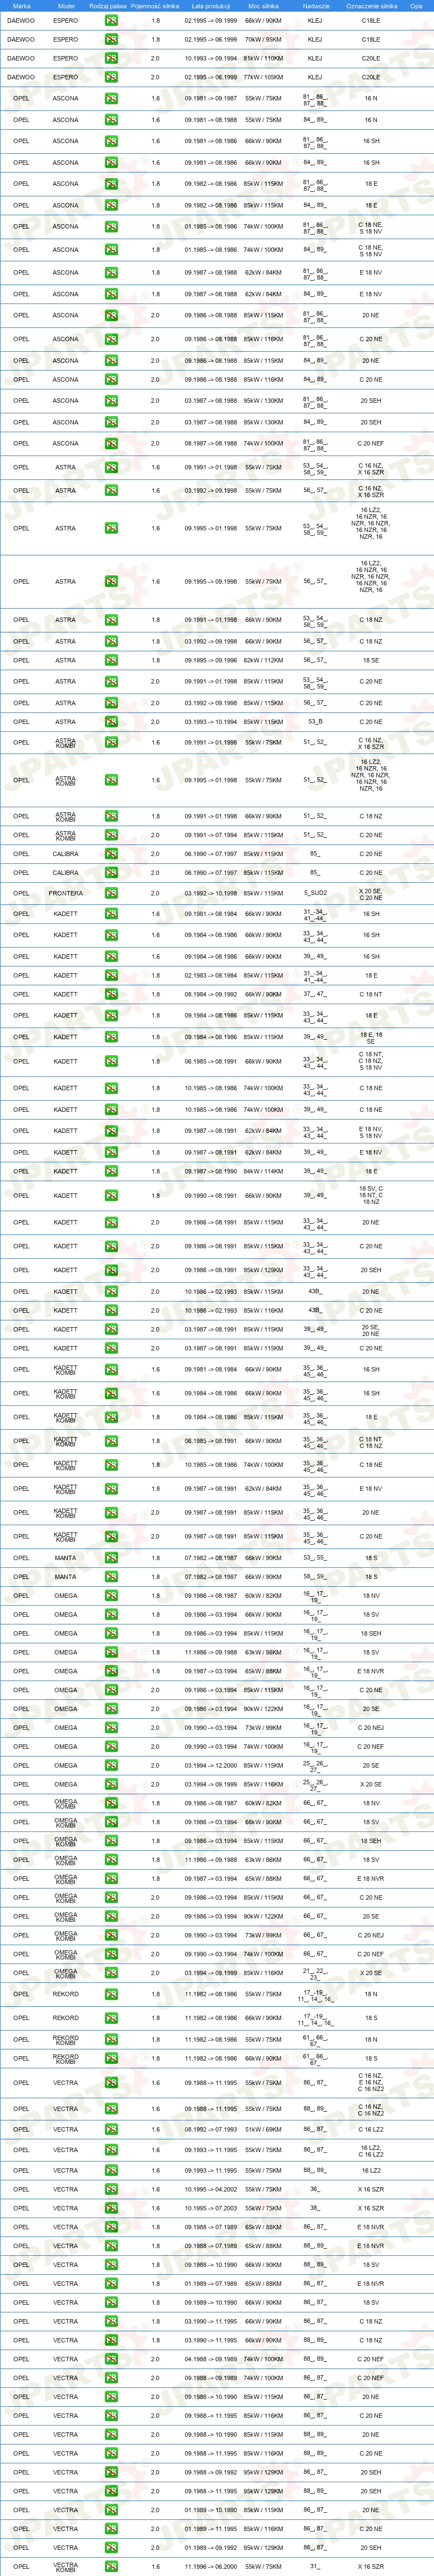Click fuel icon in Omega Kombi C 20 NEF row
434x2576 pixels.
pyautogui.click(x=111, y=1953)
